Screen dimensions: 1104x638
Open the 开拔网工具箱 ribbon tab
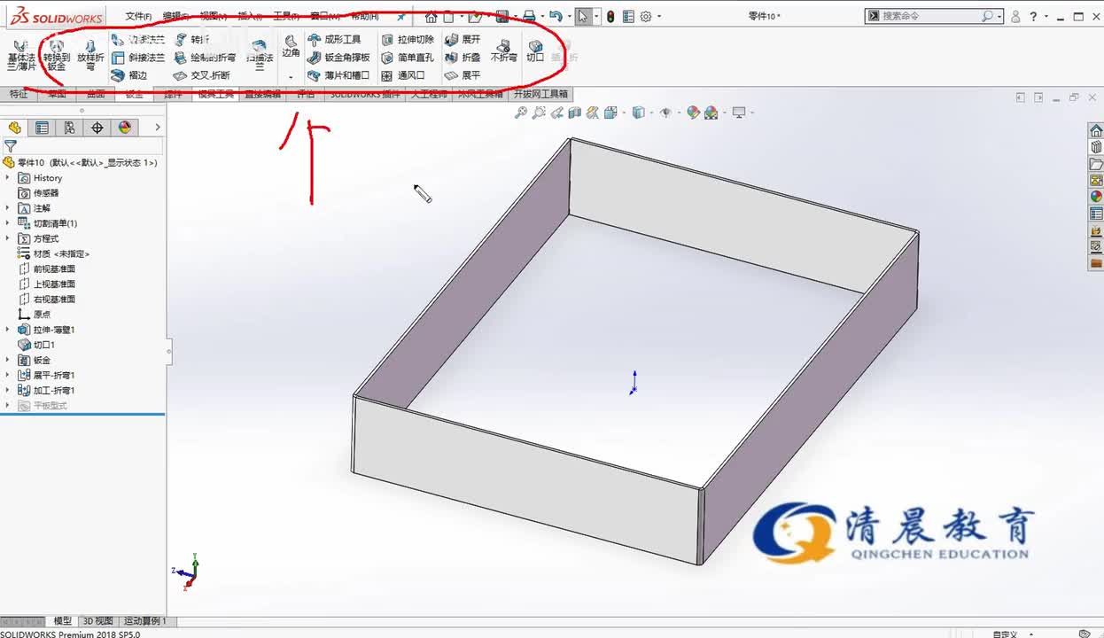[540, 94]
